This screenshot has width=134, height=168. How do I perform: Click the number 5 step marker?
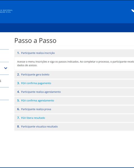pos(18,101)
